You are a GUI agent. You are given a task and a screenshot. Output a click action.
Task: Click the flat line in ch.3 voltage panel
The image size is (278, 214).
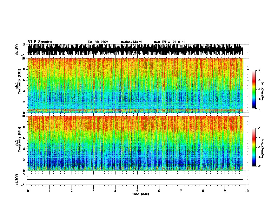click(135, 180)
